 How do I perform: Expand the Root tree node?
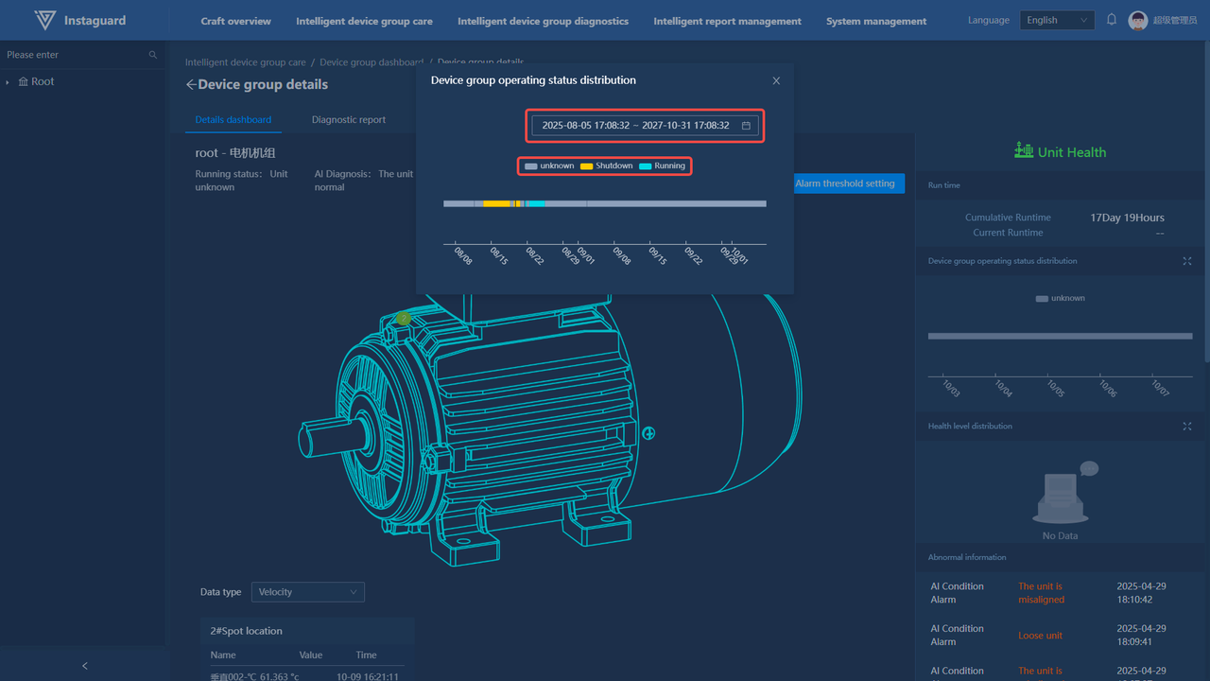tap(8, 82)
